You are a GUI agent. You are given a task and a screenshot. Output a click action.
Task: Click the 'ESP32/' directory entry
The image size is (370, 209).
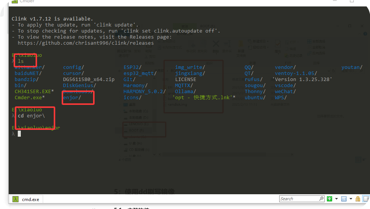[x=132, y=67]
